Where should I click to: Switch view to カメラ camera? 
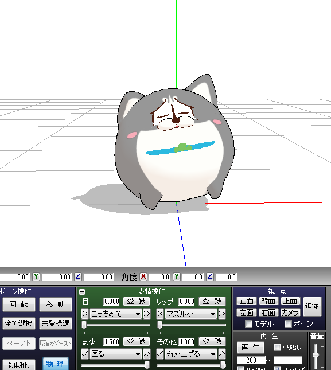pos(290,313)
